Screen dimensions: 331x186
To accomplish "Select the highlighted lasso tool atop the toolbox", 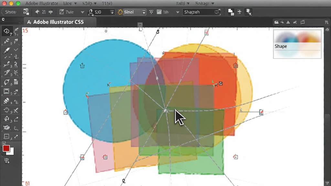I will click(6, 31).
